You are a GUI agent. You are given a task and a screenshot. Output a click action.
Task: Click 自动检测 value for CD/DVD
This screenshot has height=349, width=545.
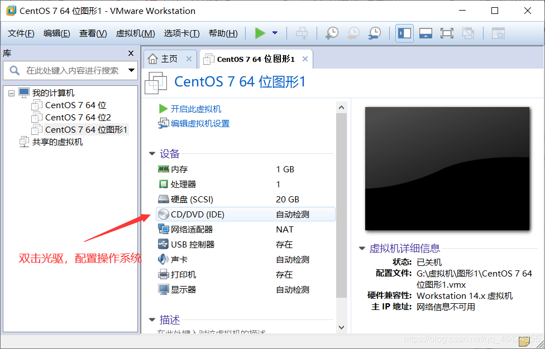293,215
